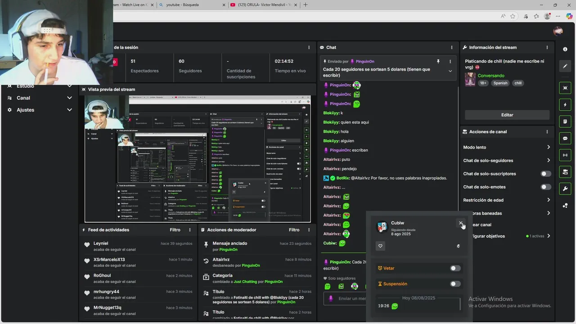The image size is (576, 324).
Task: Click the three-dots cluster icon at sidebar bottom
Action: click(x=565, y=206)
